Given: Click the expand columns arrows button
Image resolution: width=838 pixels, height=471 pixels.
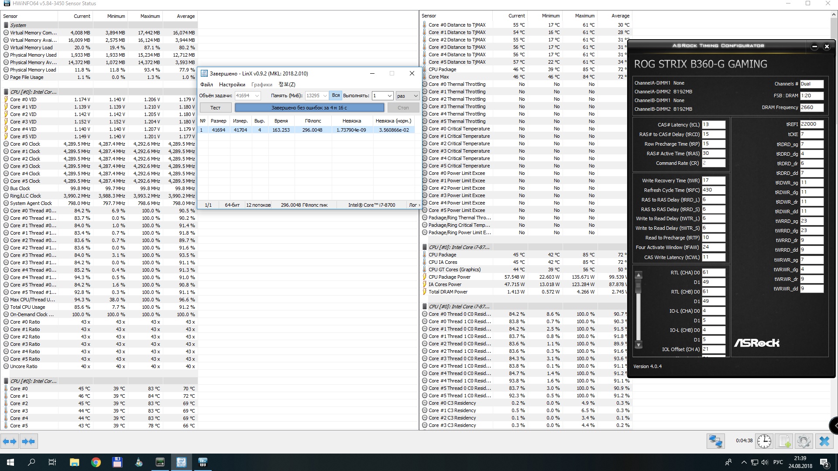Looking at the screenshot, I should point(10,441).
